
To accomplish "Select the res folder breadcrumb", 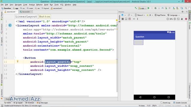I will 37,8.
